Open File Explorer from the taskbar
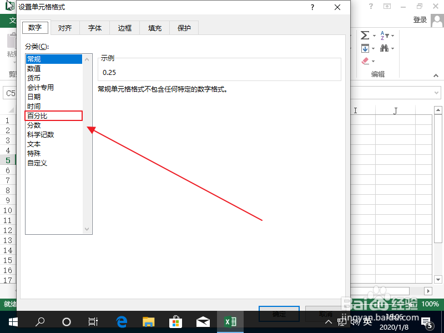 (x=148, y=321)
